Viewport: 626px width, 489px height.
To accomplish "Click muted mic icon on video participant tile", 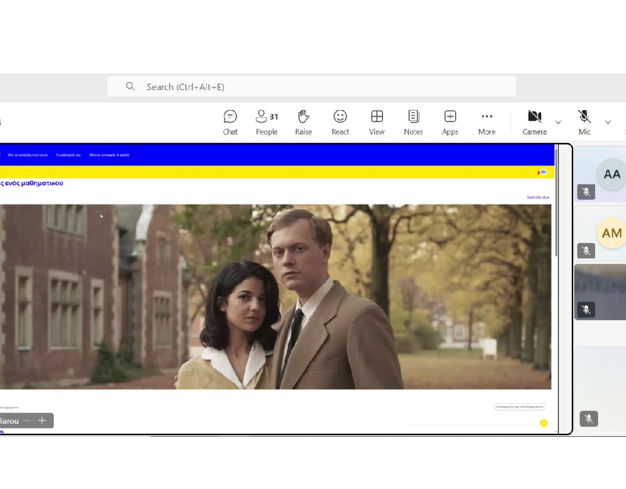I will point(586,310).
